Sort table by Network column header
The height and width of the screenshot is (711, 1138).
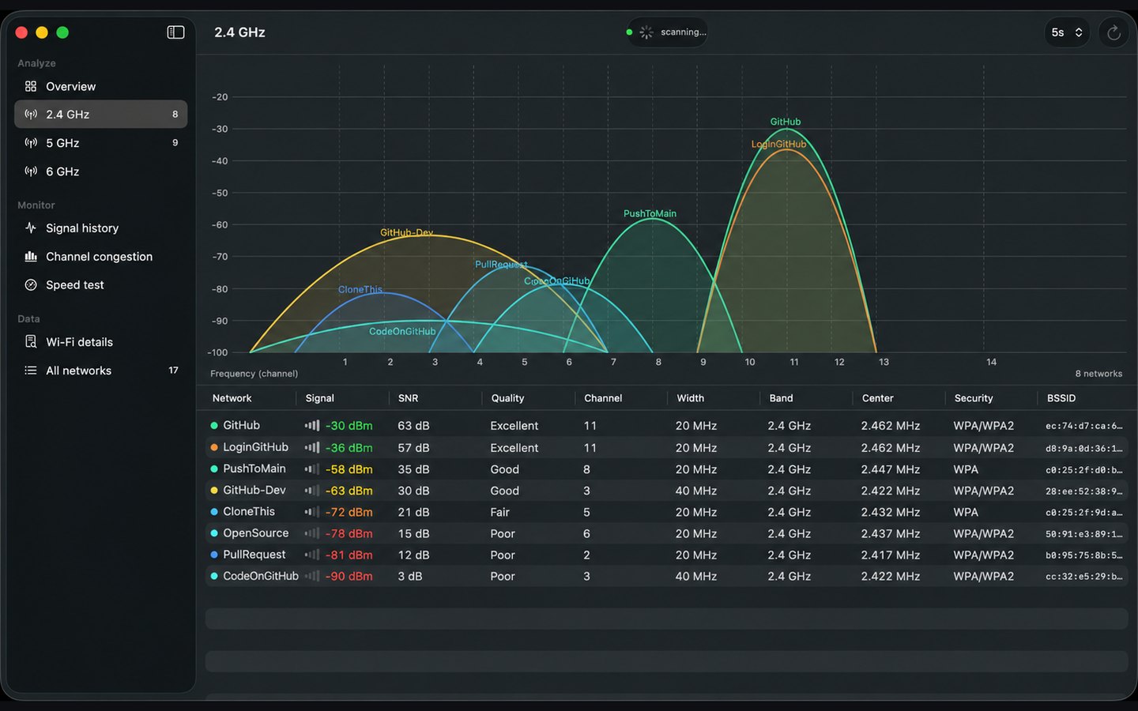click(x=232, y=398)
